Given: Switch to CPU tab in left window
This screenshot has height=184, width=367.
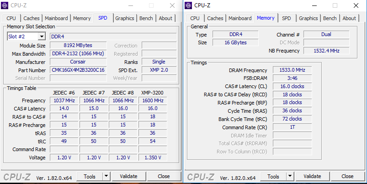Looking at the screenshot, I should [x=11, y=18].
